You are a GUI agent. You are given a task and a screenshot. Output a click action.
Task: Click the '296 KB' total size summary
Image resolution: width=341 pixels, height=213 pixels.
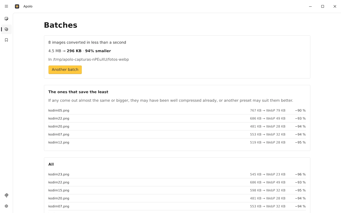[74, 51]
